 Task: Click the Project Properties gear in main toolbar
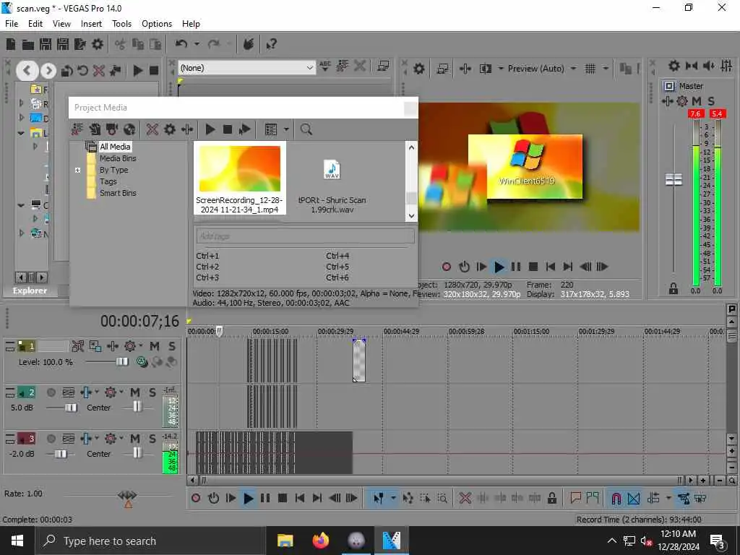coord(98,44)
